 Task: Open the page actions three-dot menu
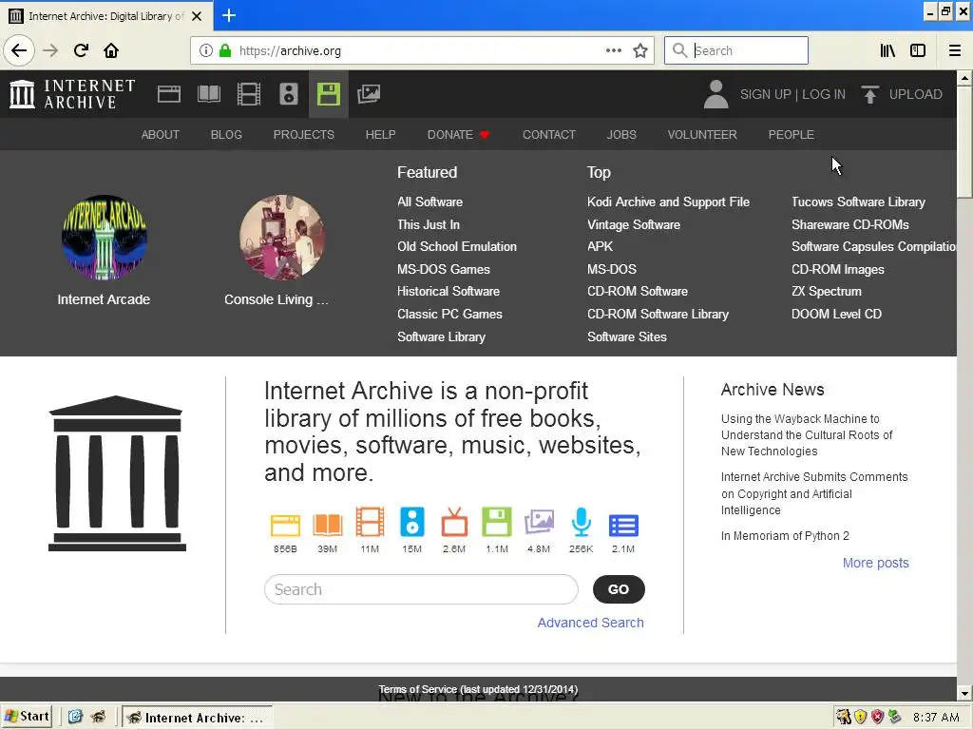click(x=614, y=50)
